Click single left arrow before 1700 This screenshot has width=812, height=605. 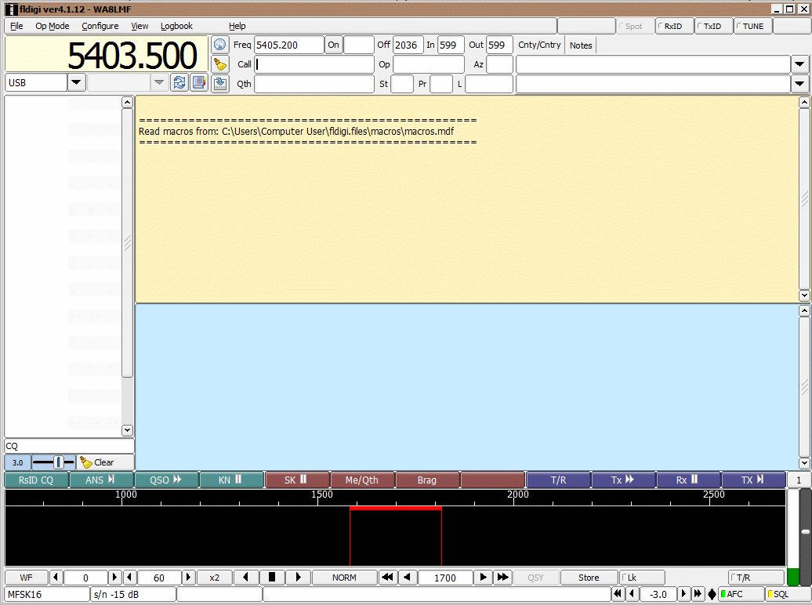(x=407, y=577)
